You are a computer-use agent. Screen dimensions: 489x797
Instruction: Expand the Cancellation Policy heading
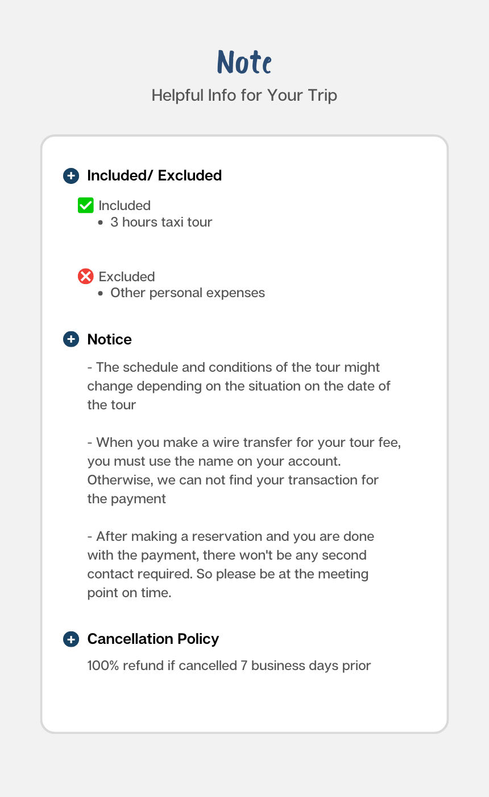pyautogui.click(x=153, y=639)
